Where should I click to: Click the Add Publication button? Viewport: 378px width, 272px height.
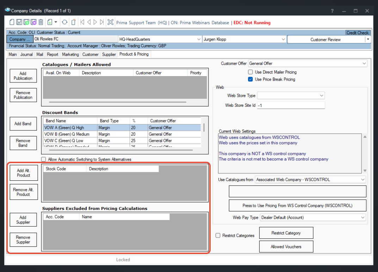[x=23, y=76]
